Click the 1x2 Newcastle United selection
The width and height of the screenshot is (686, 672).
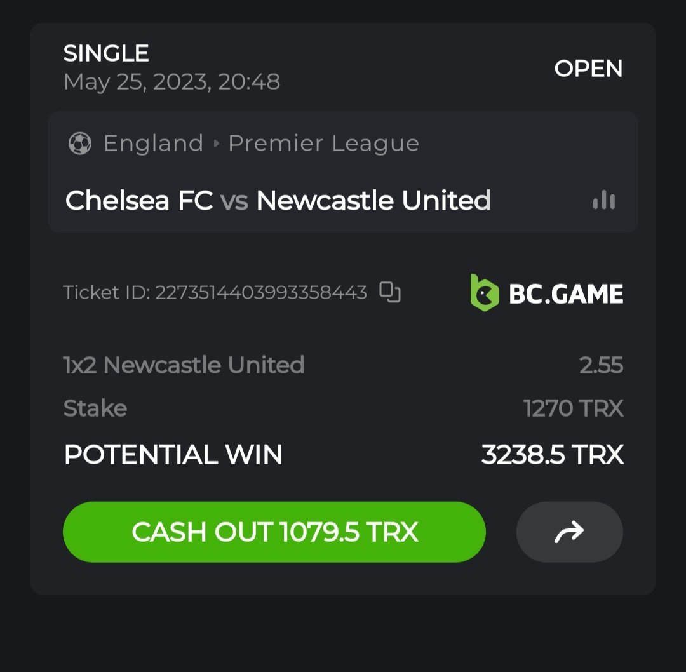(184, 365)
